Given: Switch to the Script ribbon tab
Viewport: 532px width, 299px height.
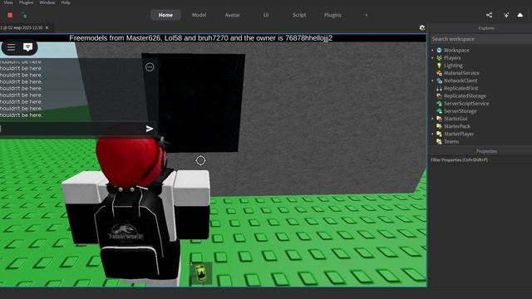Looking at the screenshot, I should coord(299,15).
